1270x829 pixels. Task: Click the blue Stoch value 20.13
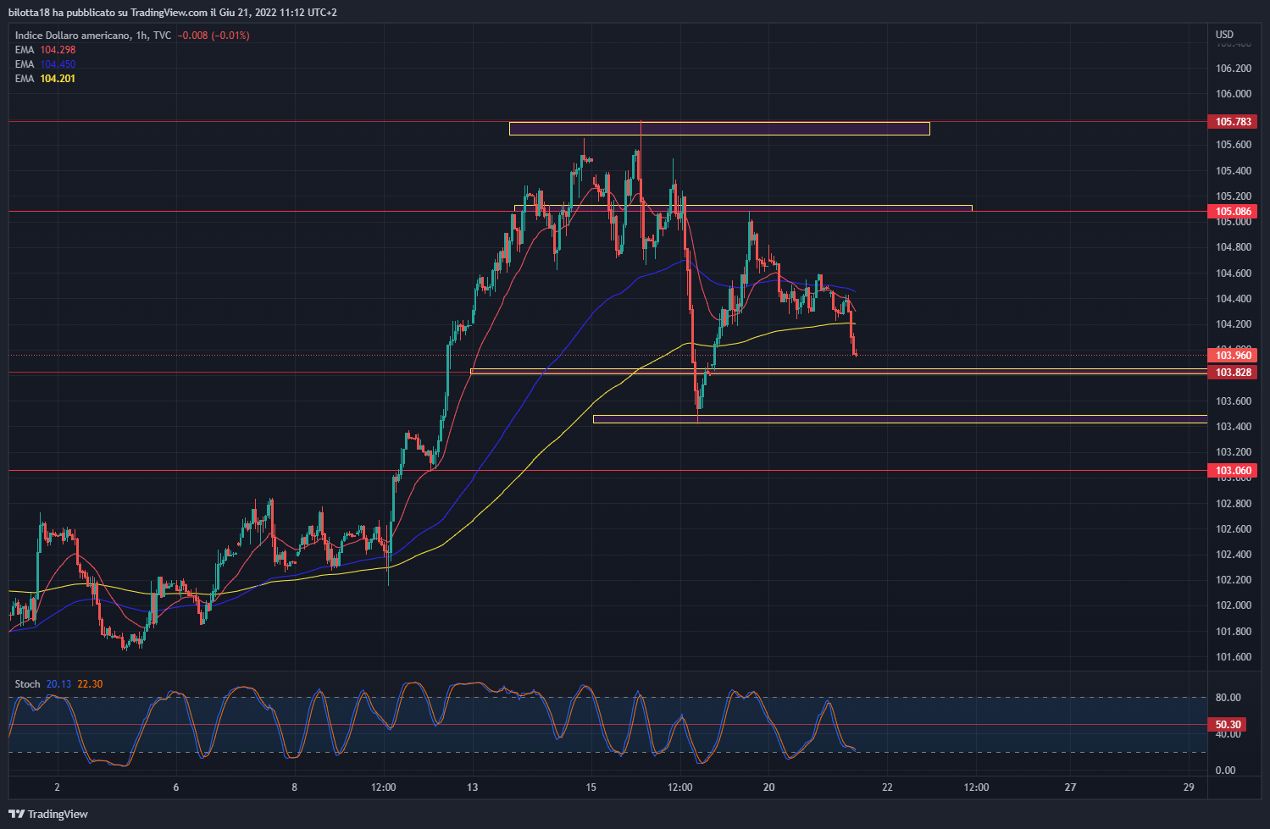click(58, 684)
